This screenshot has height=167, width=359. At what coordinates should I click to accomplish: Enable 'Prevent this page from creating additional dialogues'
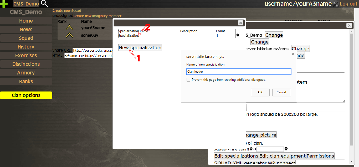tap(188, 80)
